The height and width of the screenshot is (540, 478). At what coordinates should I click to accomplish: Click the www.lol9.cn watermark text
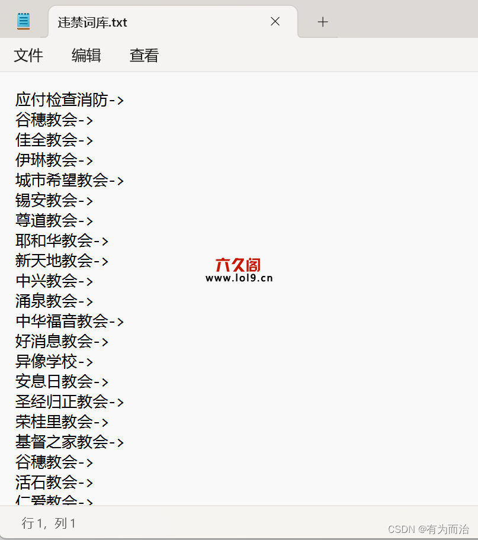(239, 278)
